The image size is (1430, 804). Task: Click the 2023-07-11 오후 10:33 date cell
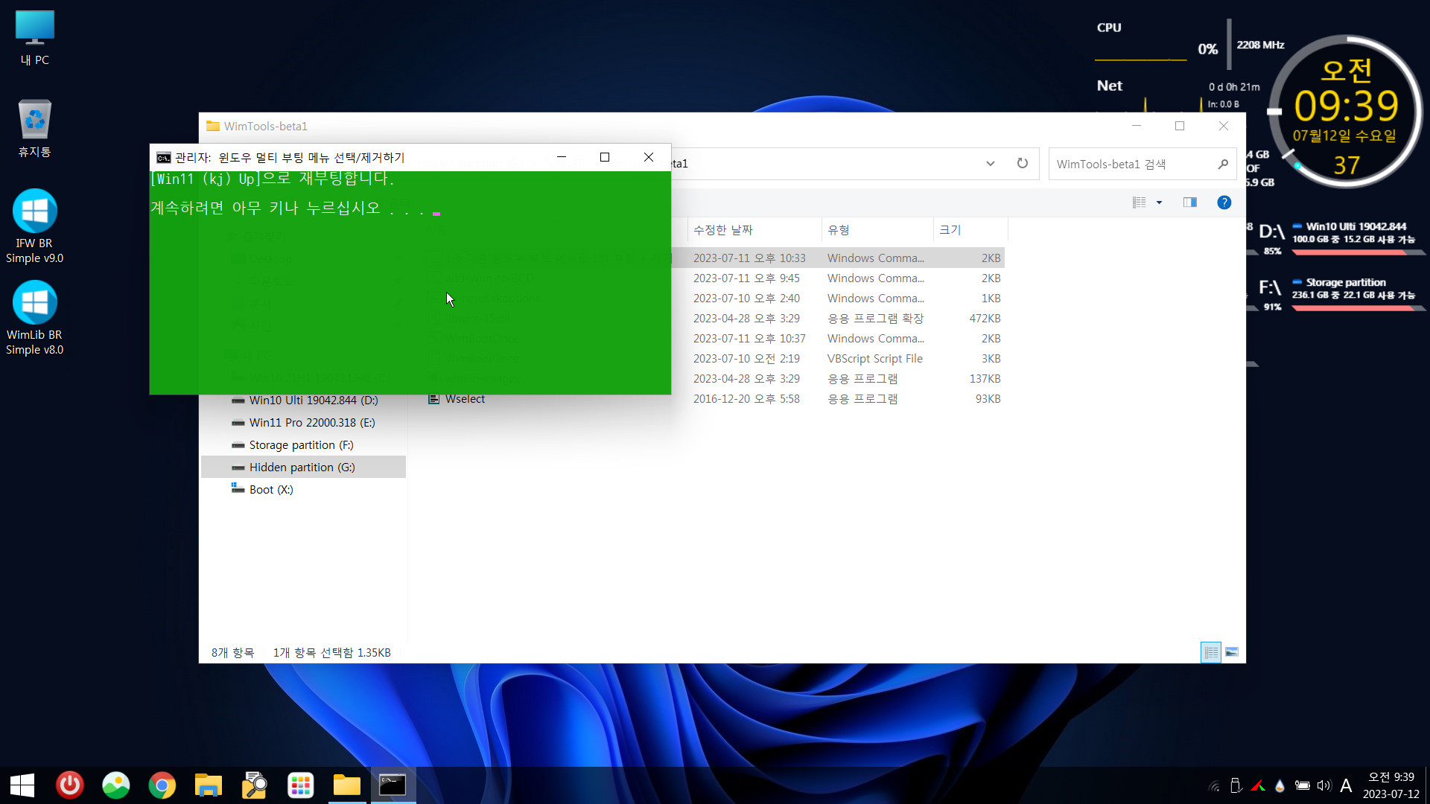click(x=749, y=258)
